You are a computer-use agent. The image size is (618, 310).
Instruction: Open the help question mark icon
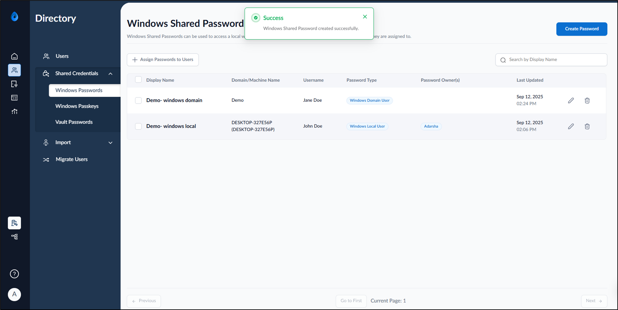(x=14, y=274)
